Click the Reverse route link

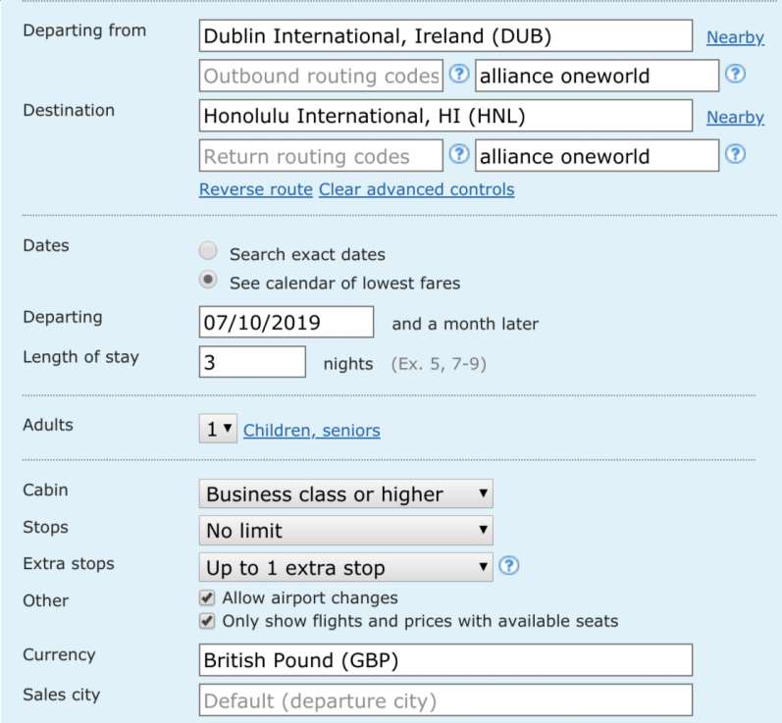256,189
